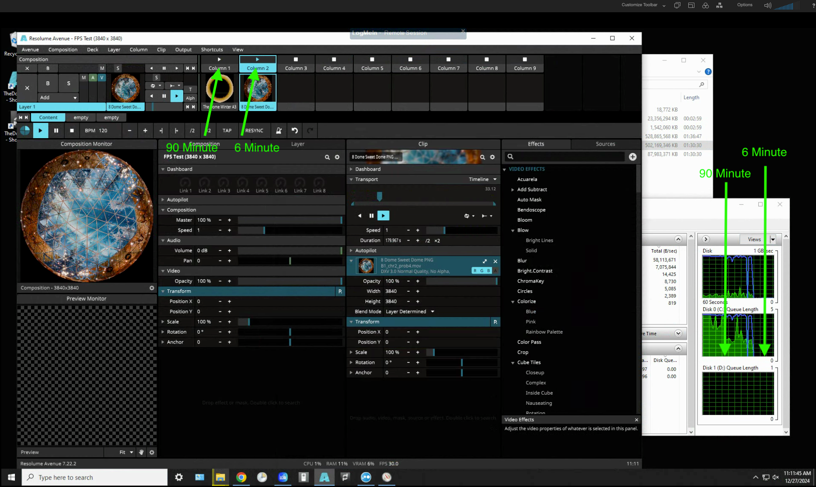
Task: Expand the Add Subtract effect group
Action: (x=513, y=189)
